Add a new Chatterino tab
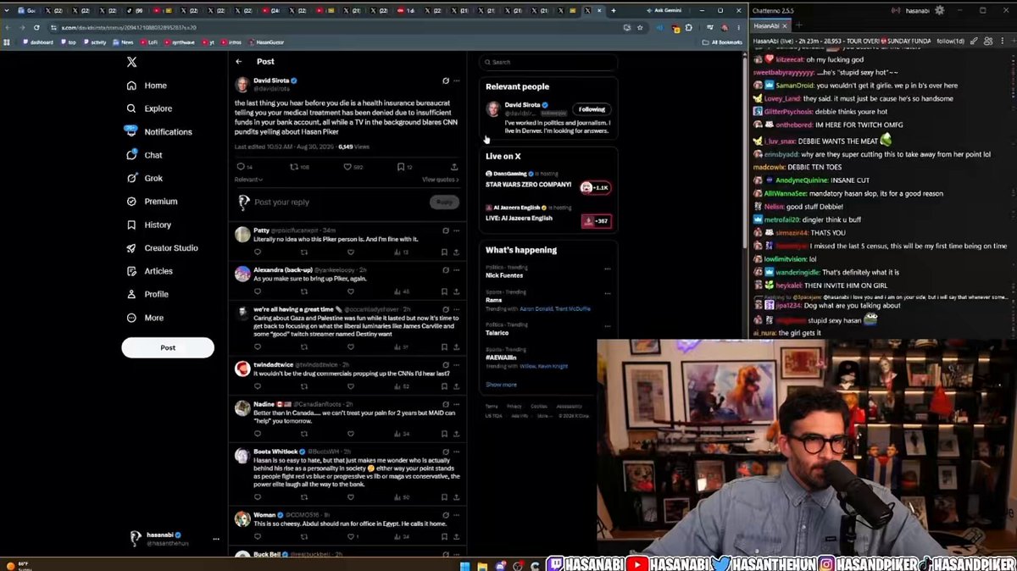The height and width of the screenshot is (571, 1017). click(798, 25)
